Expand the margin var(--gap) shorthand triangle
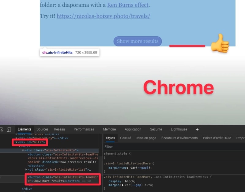Image resolution: width=245 pixels, height=192 pixels. tap(123, 185)
